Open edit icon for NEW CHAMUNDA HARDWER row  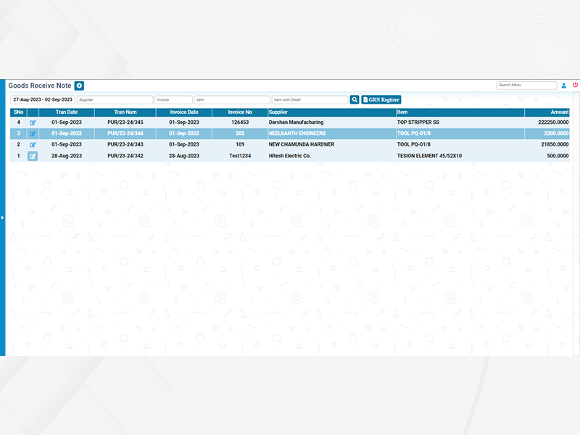point(33,145)
